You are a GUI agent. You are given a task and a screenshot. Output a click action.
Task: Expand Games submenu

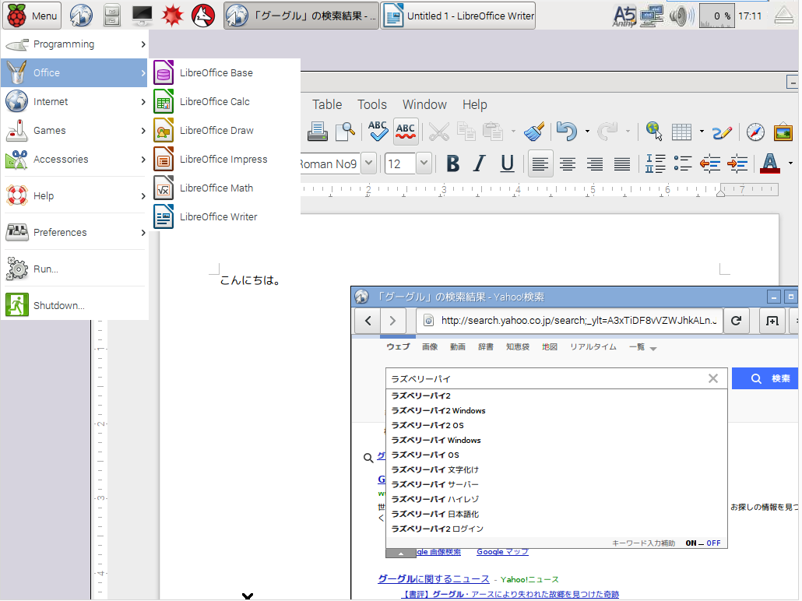click(x=76, y=130)
